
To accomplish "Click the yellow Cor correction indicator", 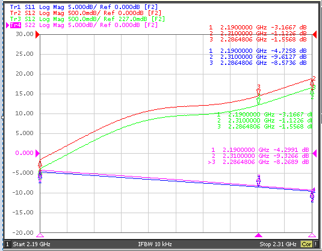I will (306, 244).
